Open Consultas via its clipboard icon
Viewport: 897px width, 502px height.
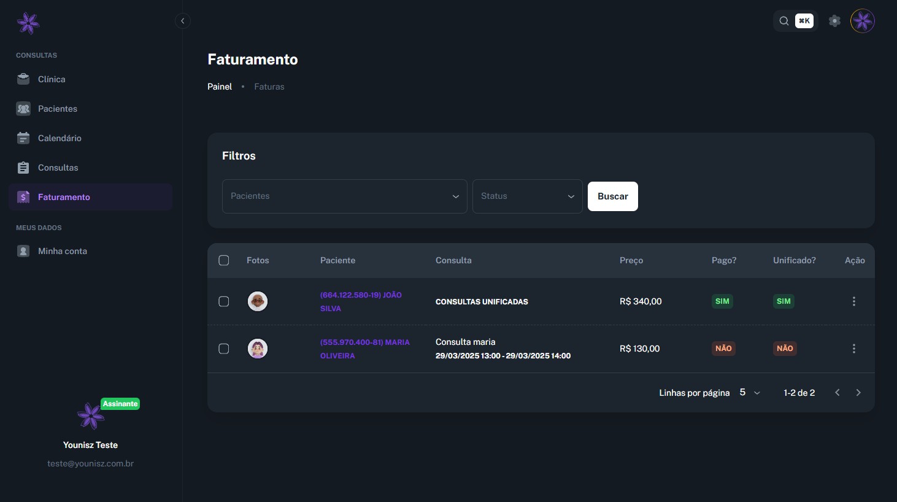coord(23,167)
